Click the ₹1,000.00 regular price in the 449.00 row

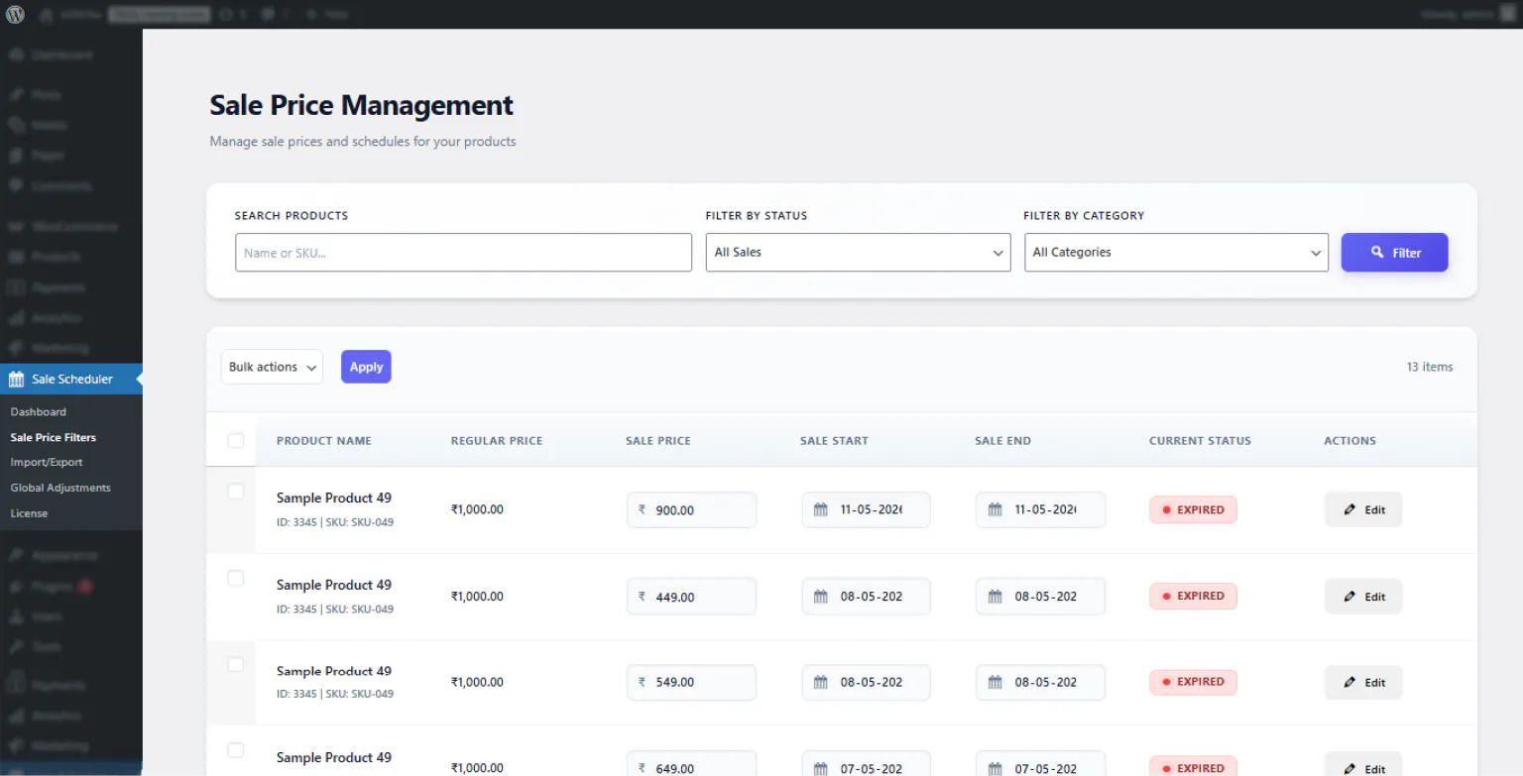coord(477,597)
